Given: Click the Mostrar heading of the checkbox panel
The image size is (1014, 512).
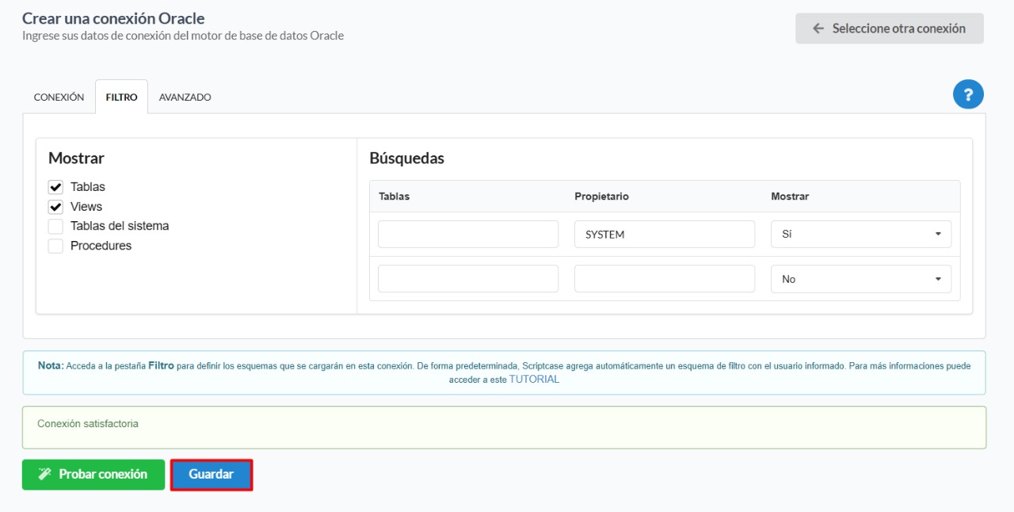Looking at the screenshot, I should click(76, 159).
